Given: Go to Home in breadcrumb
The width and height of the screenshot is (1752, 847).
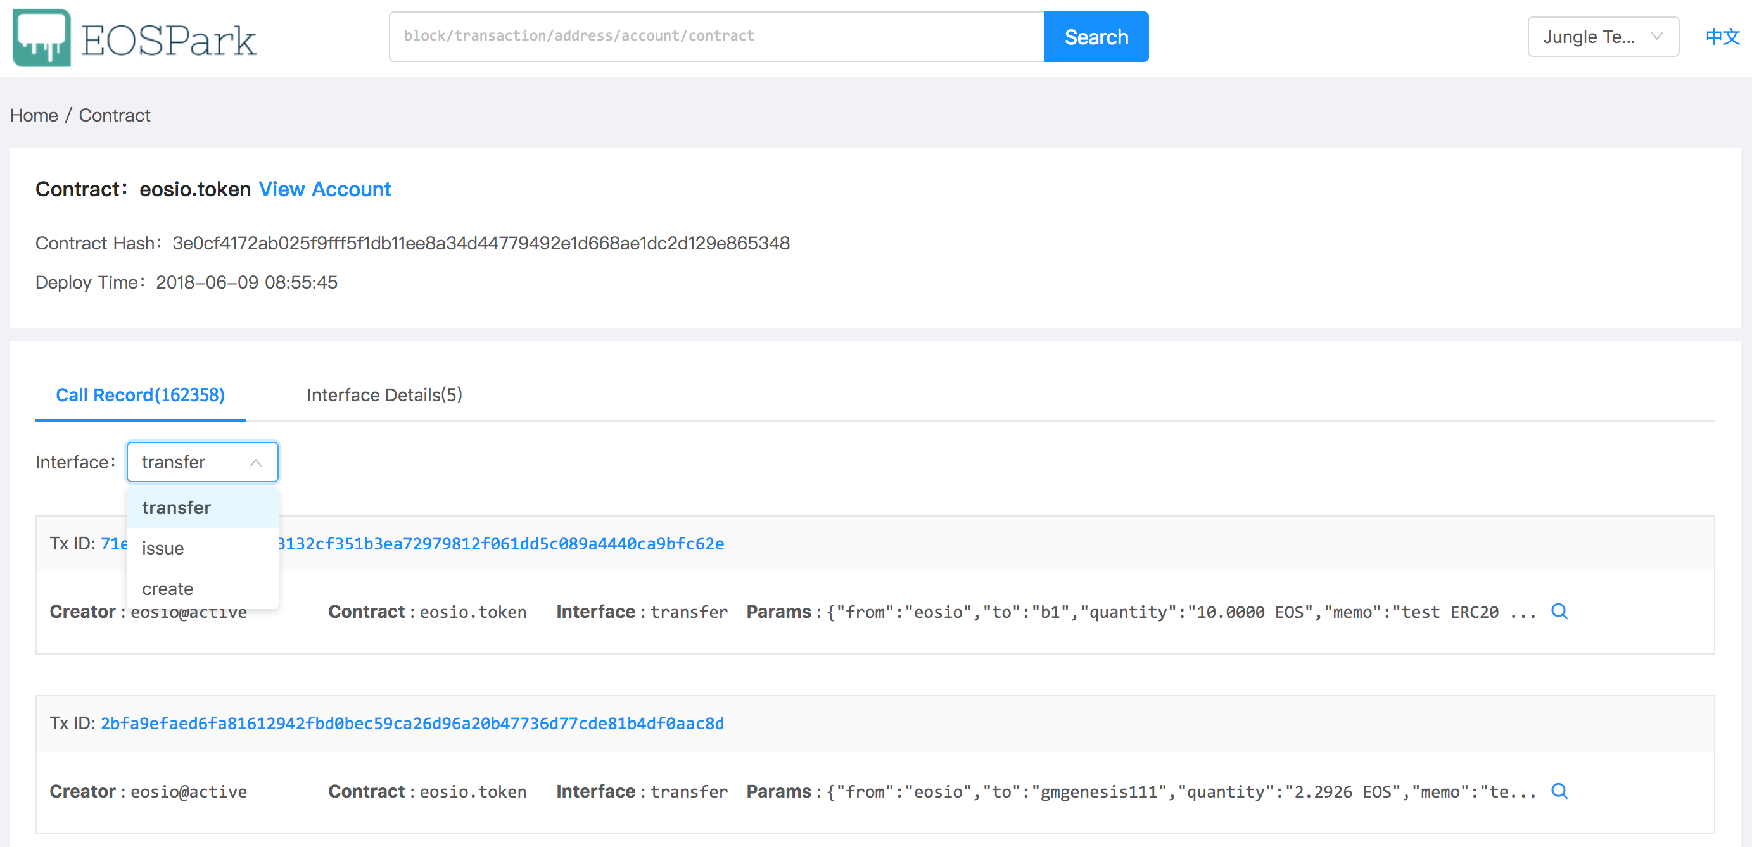Looking at the screenshot, I should [34, 115].
